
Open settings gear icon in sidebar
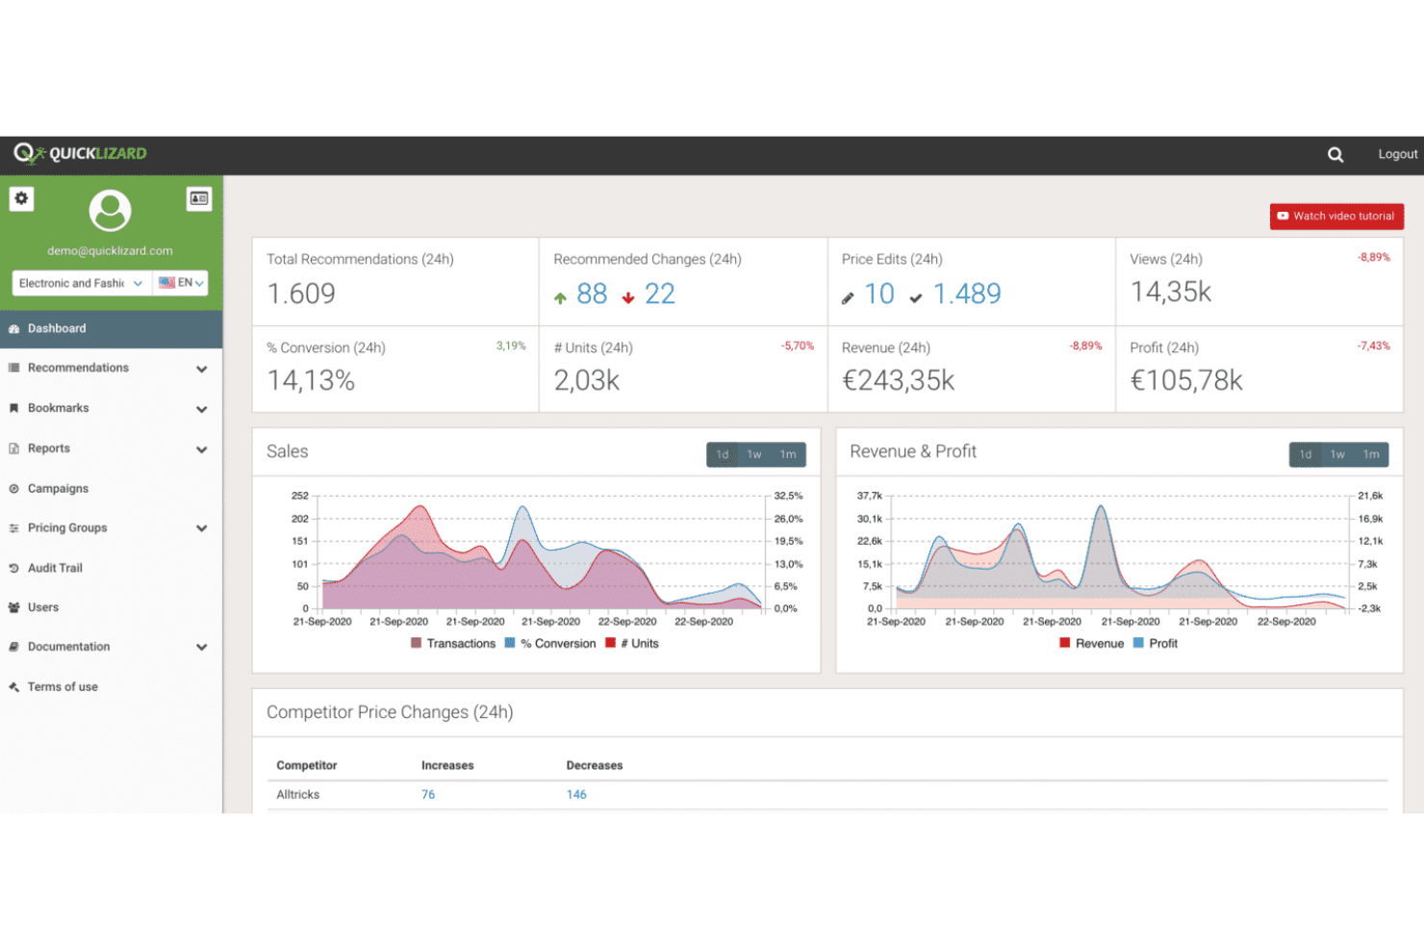coord(21,198)
